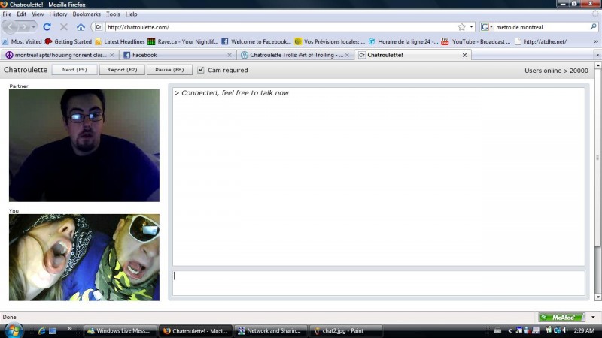Click the browser Back arrow

[10, 27]
